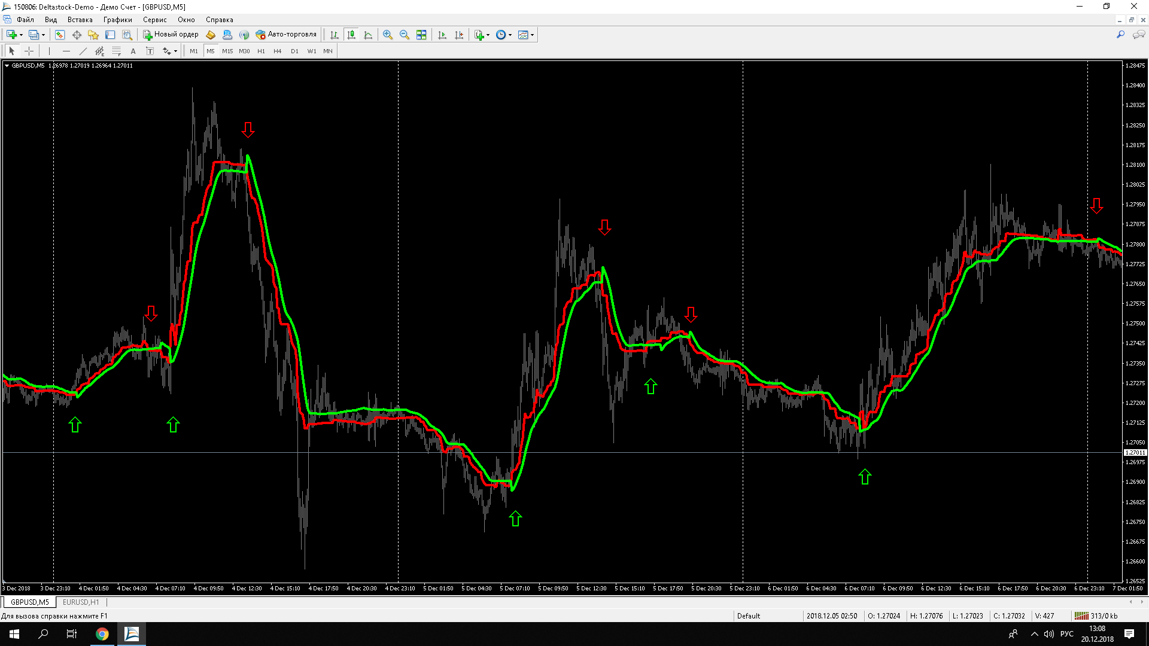Switch chart to bar chart mode
Screen dimensions: 1149x646
click(335, 35)
